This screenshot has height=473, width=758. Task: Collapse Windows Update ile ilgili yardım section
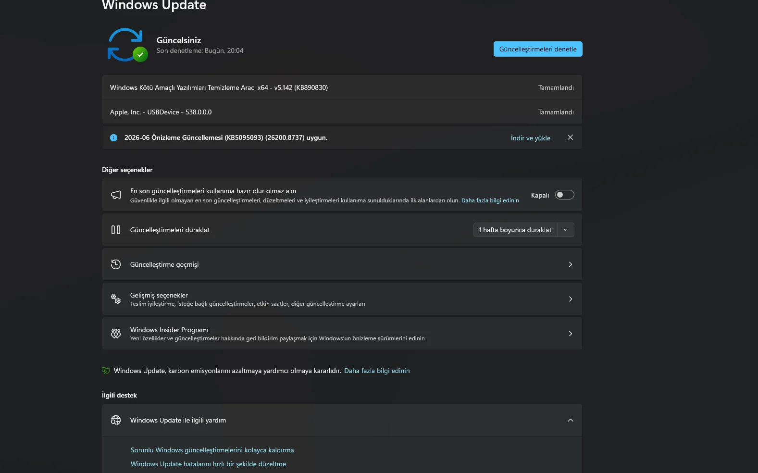tap(571, 420)
